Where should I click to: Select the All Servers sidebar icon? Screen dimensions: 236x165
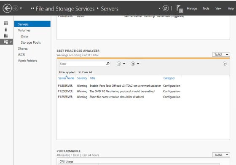pyautogui.click(x=6, y=36)
